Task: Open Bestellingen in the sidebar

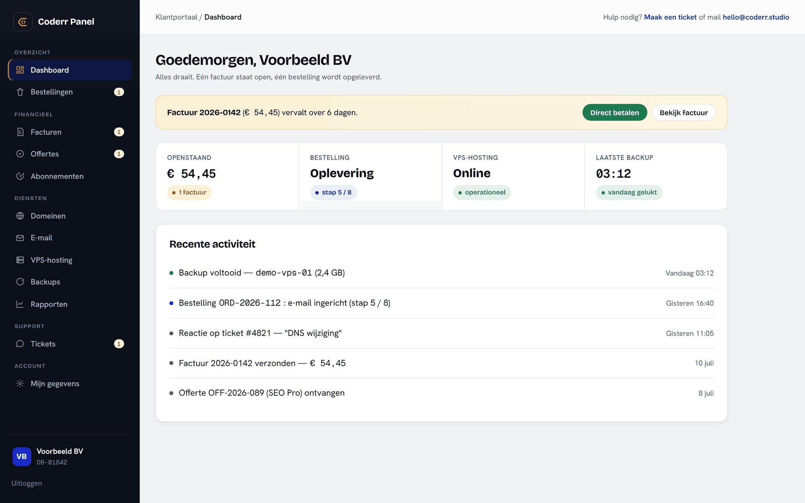Action: point(70,92)
